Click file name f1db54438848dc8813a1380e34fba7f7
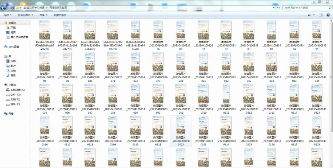 135,45
